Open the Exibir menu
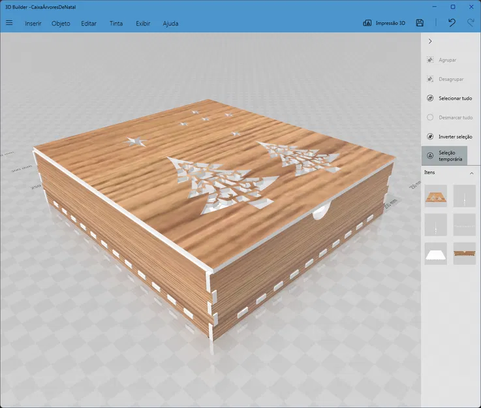Image resolution: width=481 pixels, height=408 pixels. [143, 24]
